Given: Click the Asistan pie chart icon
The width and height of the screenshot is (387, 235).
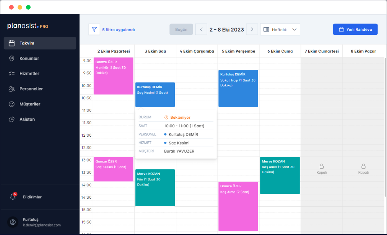Looking at the screenshot, I should [x=12, y=119].
